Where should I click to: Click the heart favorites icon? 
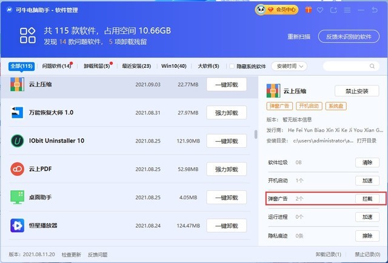click(320, 10)
